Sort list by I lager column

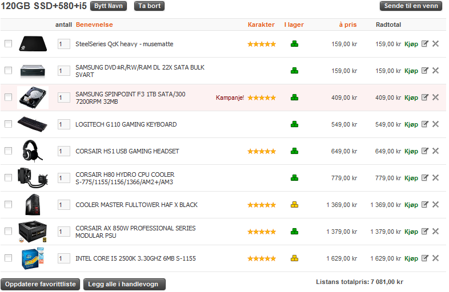(294, 25)
